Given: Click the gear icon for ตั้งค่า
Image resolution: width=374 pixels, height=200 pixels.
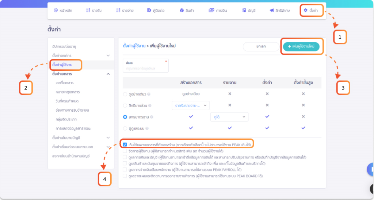Looking at the screenshot, I should point(306,11).
